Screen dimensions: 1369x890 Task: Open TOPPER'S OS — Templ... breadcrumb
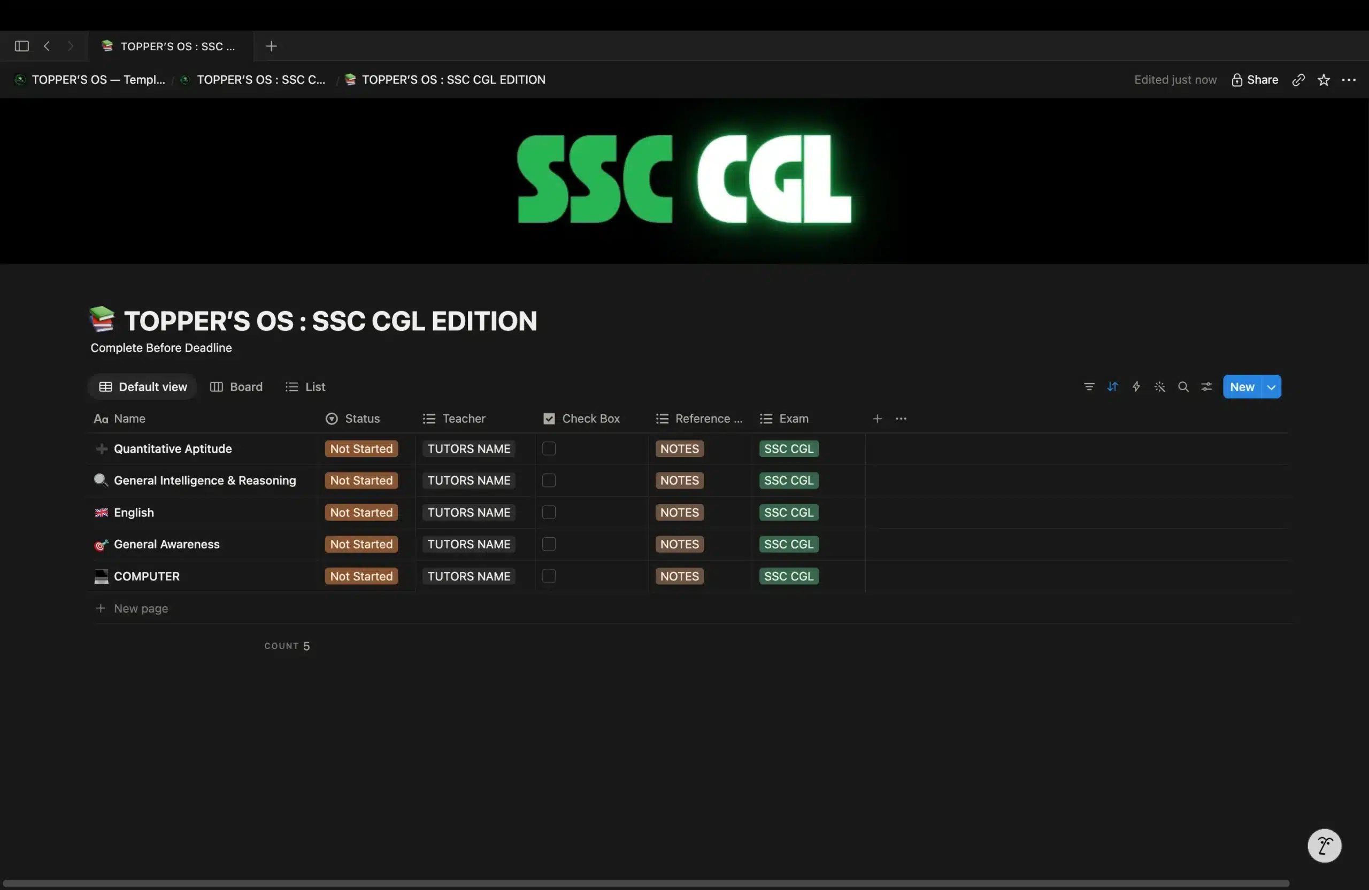[x=90, y=80]
